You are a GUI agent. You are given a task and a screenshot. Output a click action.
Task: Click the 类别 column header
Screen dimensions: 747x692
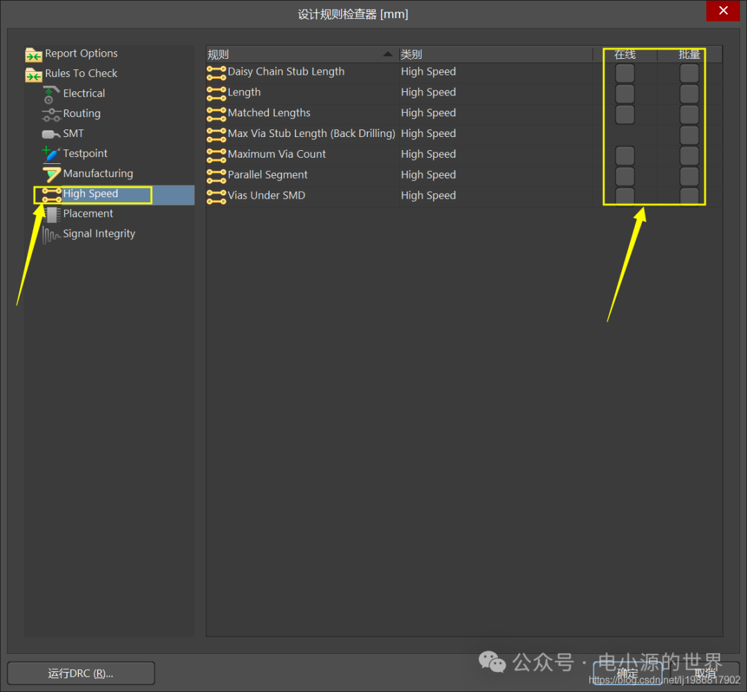tap(495, 55)
